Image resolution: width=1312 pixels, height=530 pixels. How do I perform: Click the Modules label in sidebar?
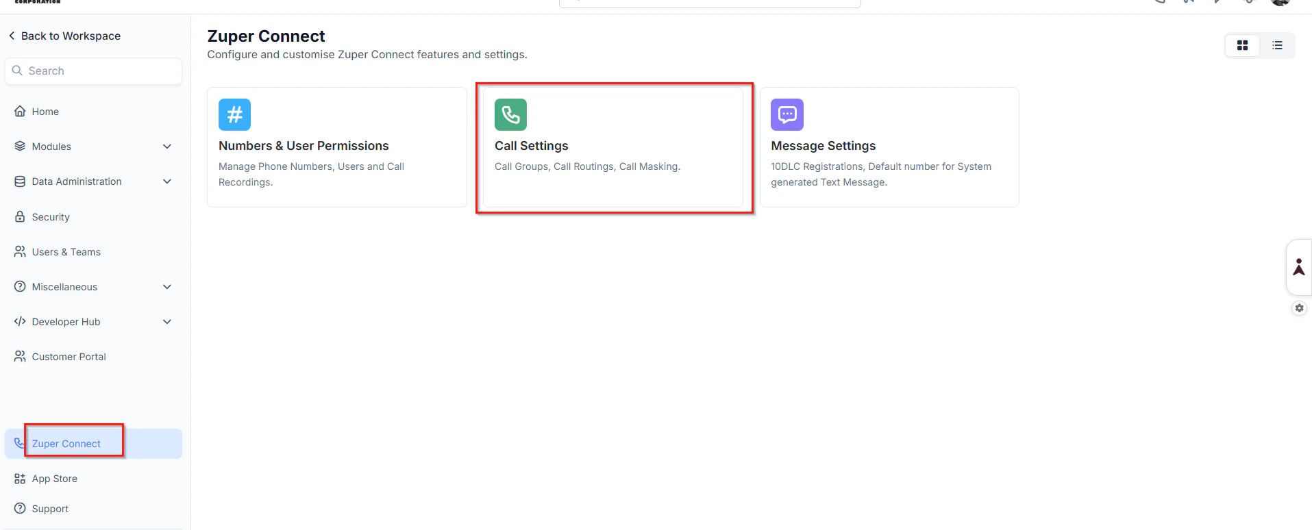click(51, 147)
